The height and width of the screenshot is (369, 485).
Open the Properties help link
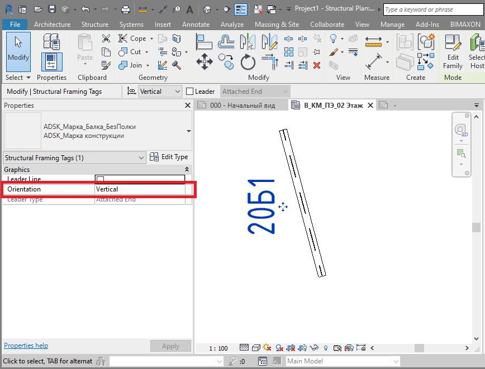[26, 345]
